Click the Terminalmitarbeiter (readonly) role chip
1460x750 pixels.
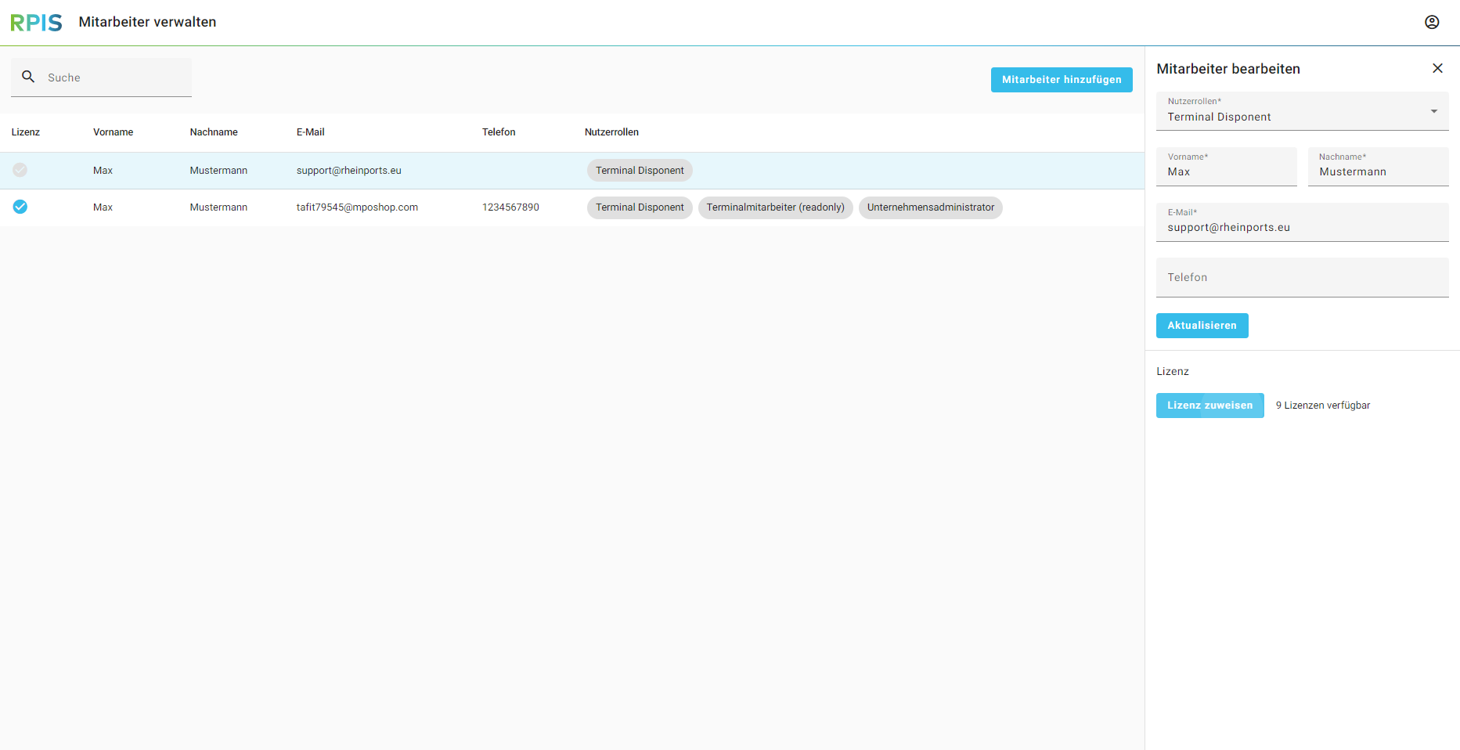click(x=775, y=207)
